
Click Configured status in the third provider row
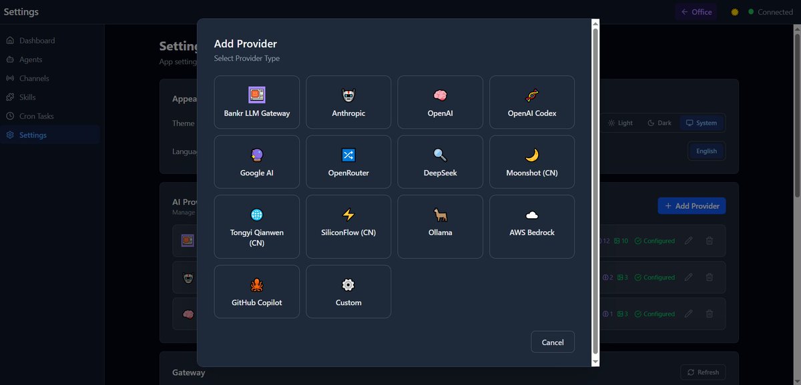coord(655,314)
